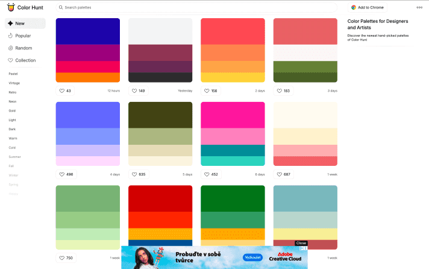Like the palette with 835 likes
Viewport: 429px width, 269px height.
point(139,174)
